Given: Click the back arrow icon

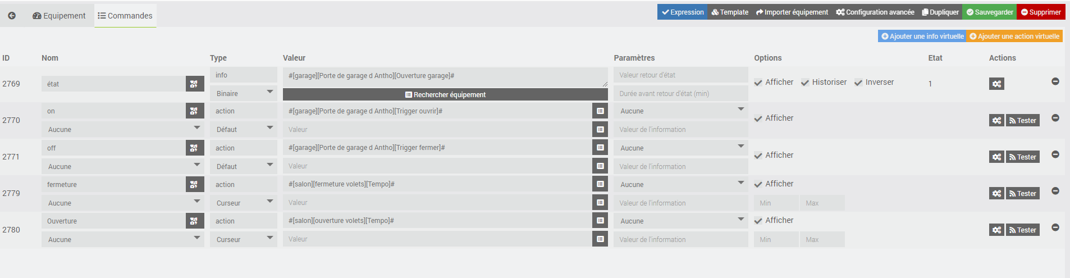Looking at the screenshot, I should (12, 16).
